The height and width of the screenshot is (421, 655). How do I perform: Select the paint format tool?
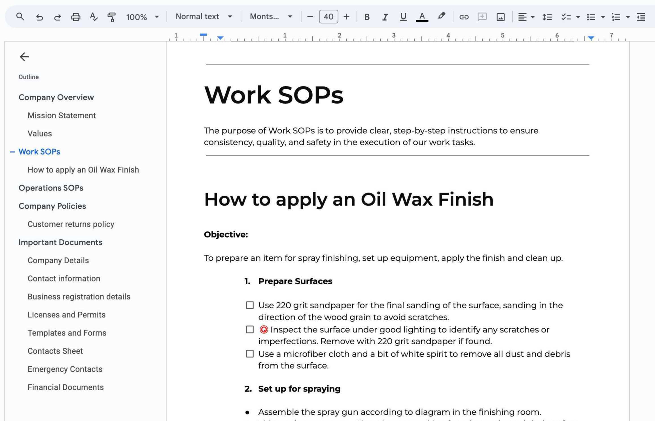point(111,17)
